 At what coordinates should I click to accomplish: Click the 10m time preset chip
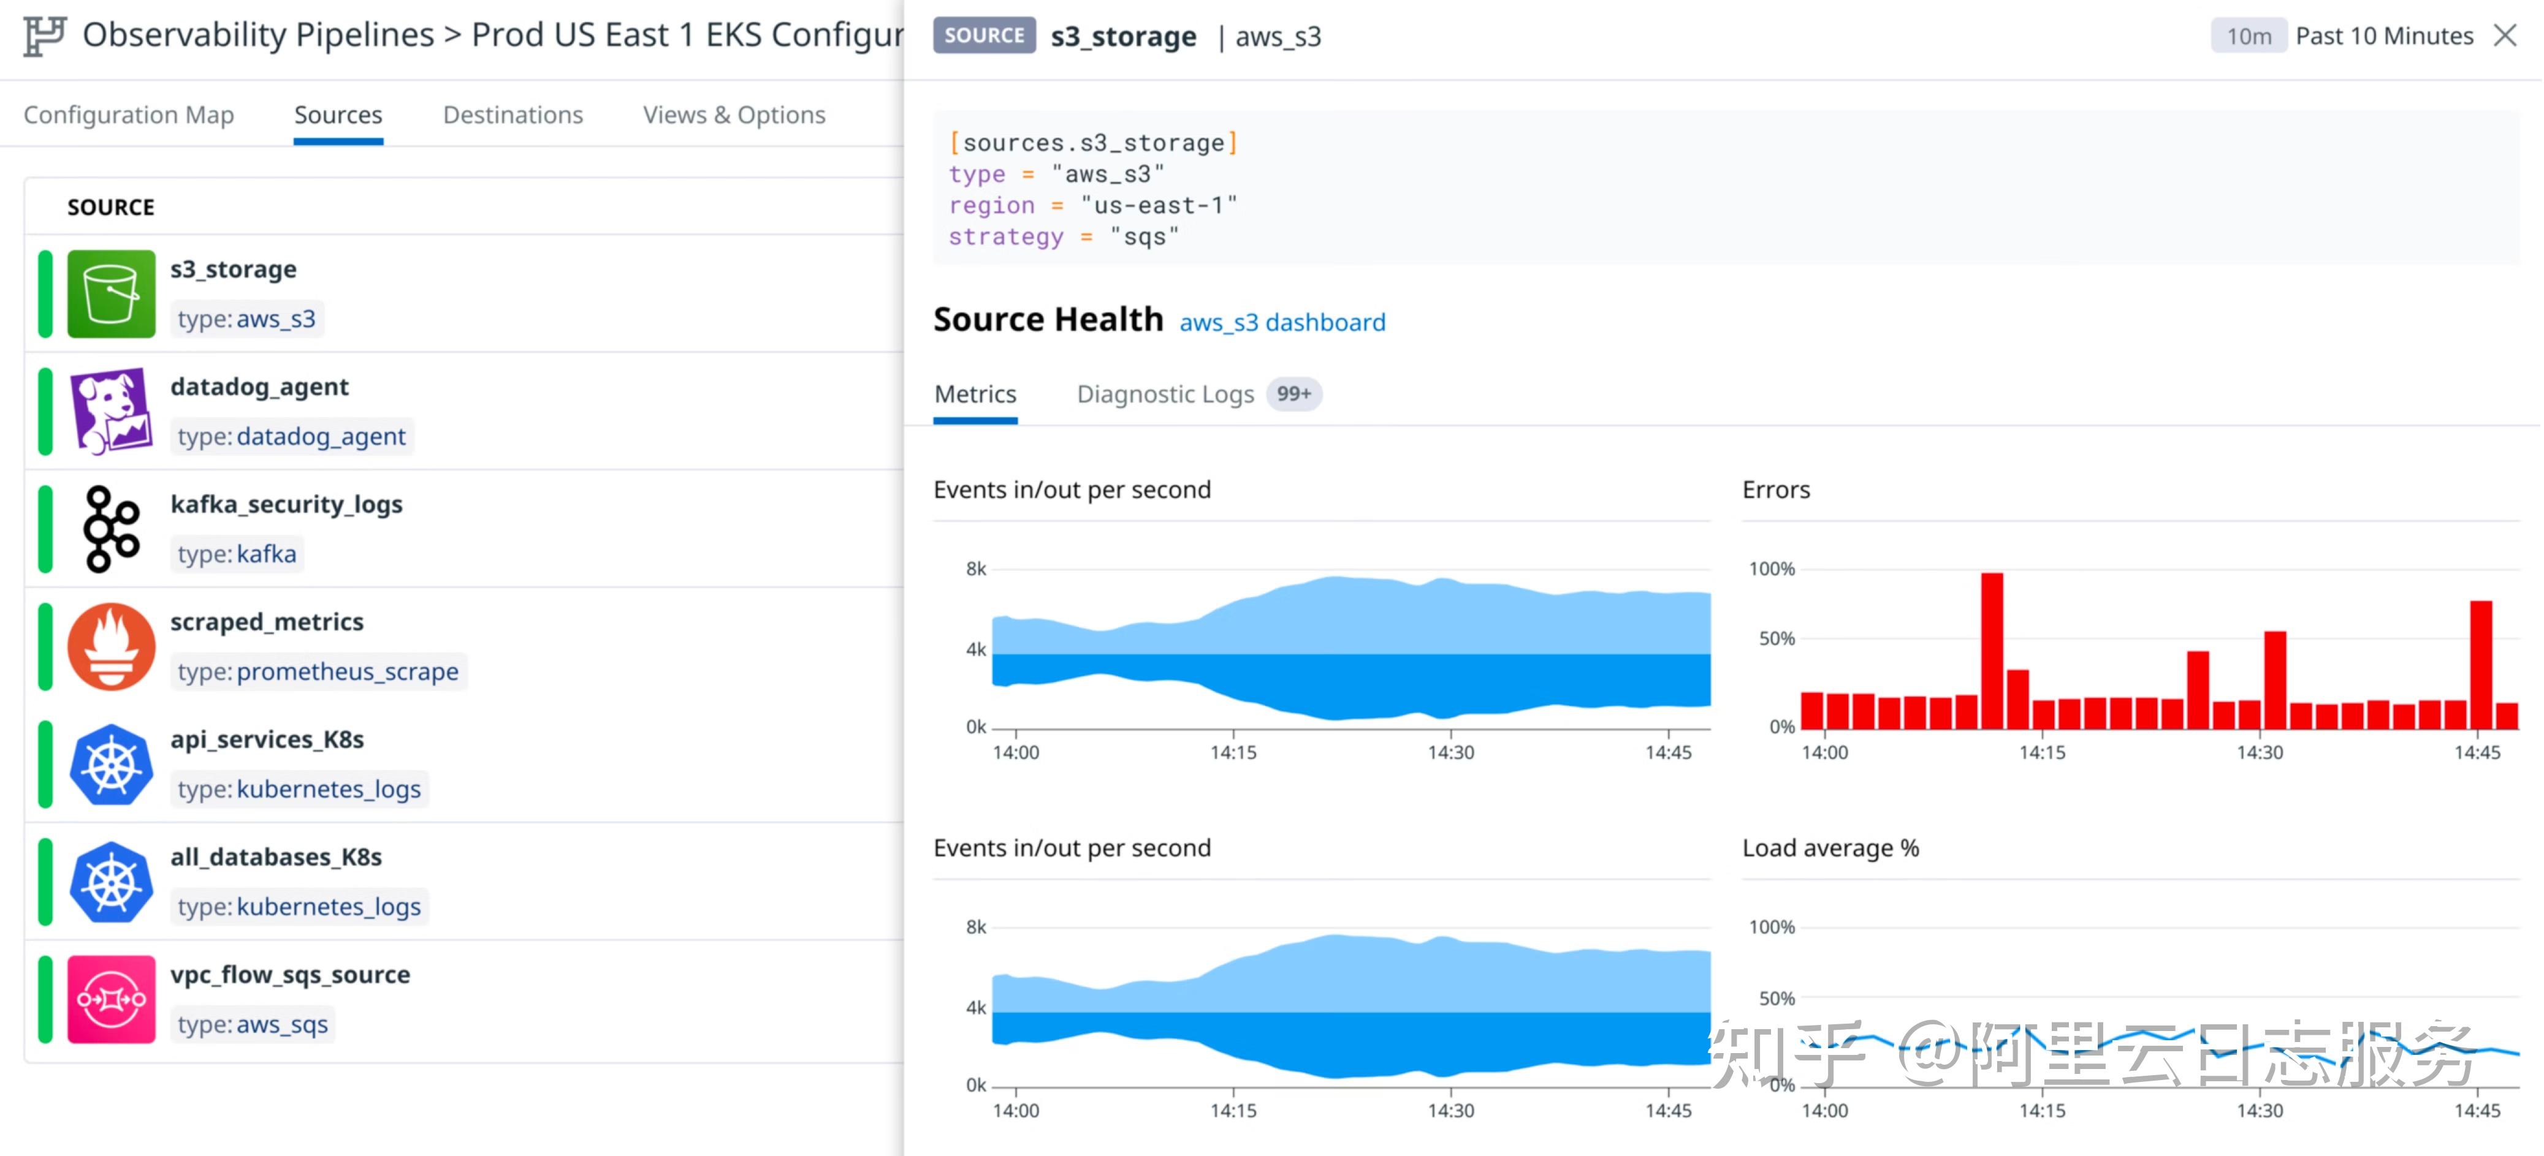pyautogui.click(x=2248, y=36)
